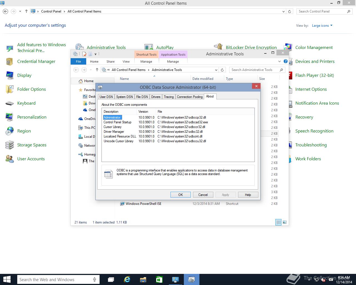
Task: Open the File menu in Administrative Tools
Action: click(x=78, y=62)
